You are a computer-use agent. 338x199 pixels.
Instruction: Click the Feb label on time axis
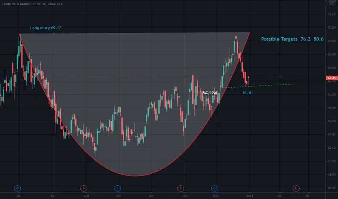pos(279,196)
